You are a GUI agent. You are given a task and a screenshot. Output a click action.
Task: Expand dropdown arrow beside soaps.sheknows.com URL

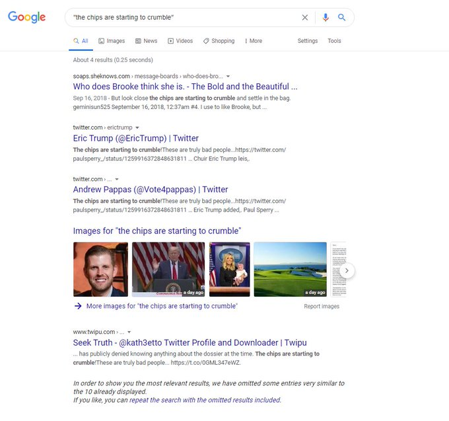click(x=228, y=76)
